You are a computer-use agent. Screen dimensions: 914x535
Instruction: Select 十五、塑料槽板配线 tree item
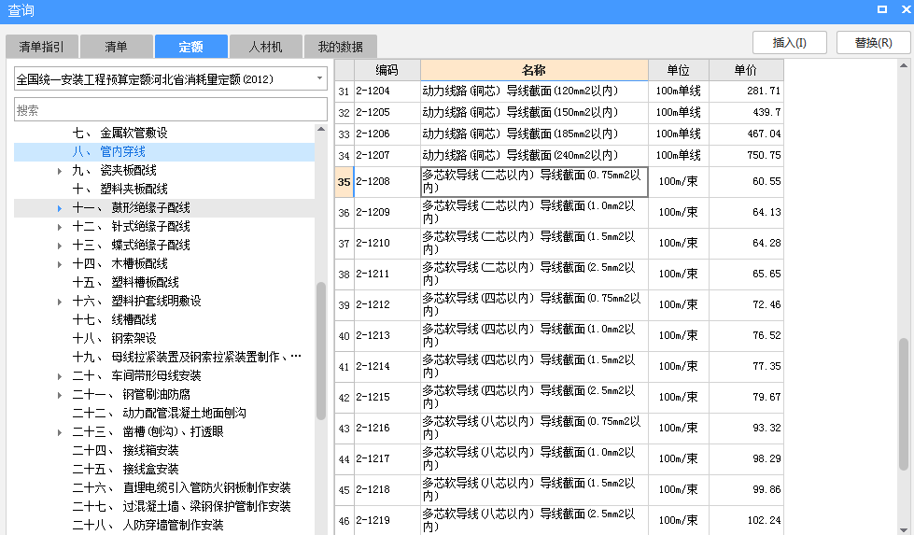tap(125, 282)
